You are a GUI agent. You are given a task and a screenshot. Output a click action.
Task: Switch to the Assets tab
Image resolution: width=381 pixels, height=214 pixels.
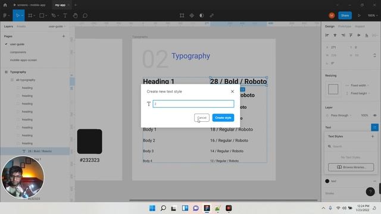(21, 26)
